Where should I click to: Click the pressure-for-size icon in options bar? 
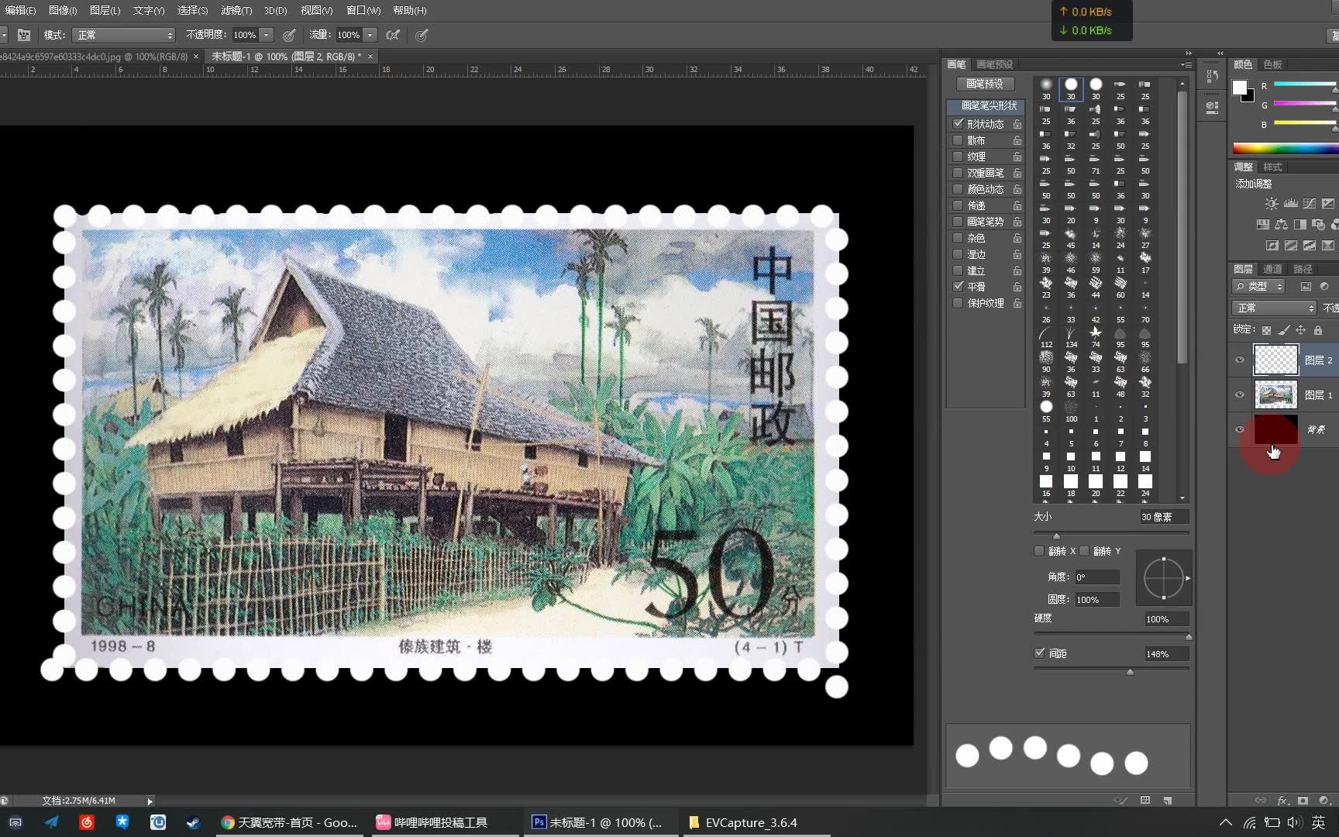click(x=422, y=35)
